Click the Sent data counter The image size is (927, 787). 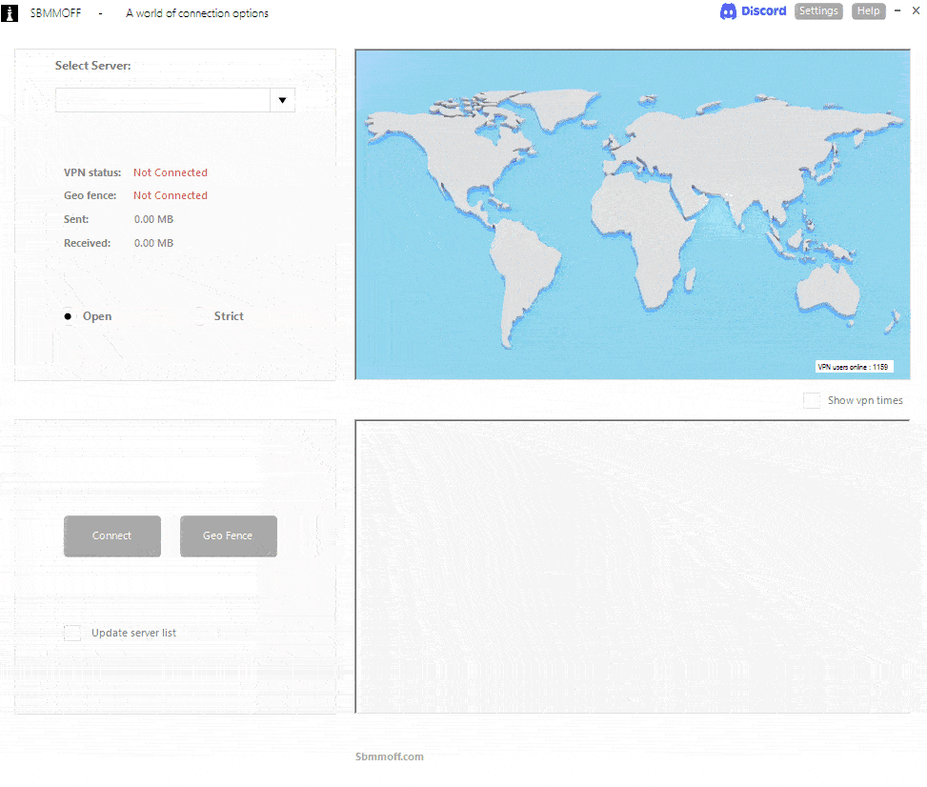pyautogui.click(x=153, y=219)
